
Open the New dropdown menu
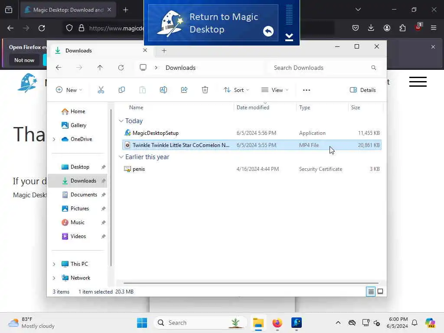(69, 90)
